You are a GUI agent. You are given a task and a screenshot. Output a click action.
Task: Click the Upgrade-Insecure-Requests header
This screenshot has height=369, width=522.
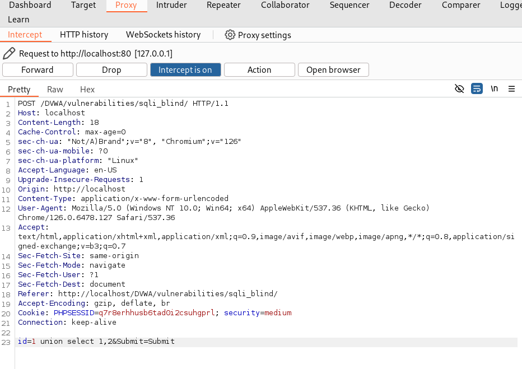81,180
